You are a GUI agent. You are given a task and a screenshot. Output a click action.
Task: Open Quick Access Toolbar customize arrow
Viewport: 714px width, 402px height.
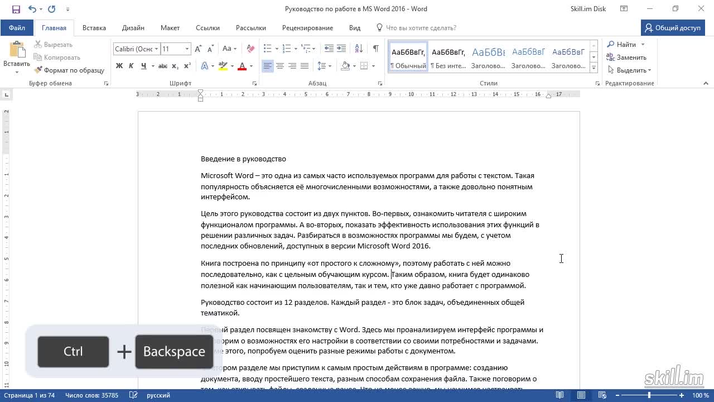(67, 9)
